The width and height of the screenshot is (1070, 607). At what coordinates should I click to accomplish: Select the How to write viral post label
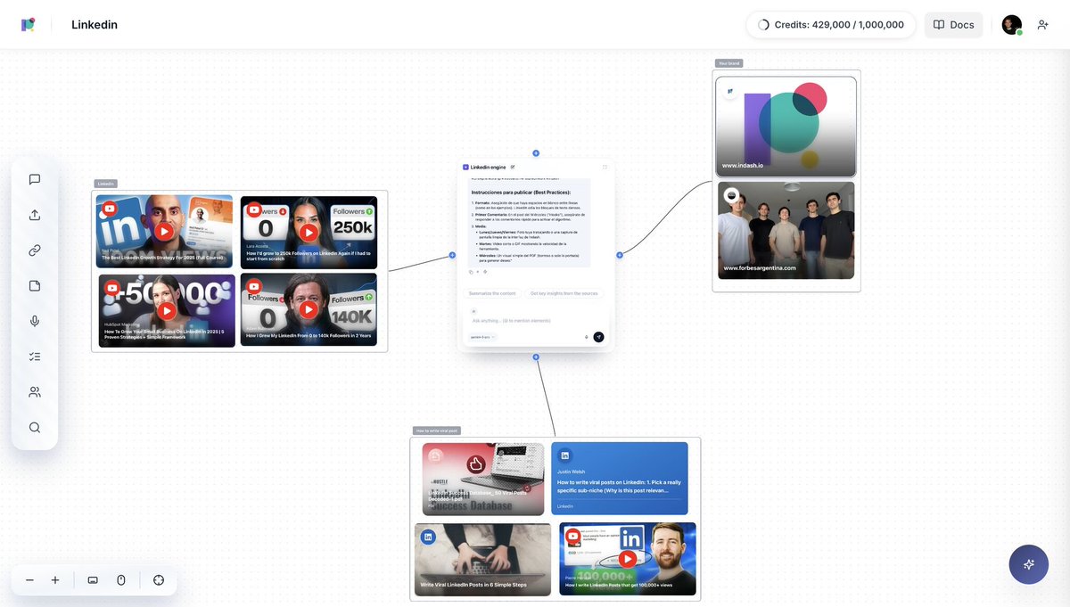tap(437, 431)
